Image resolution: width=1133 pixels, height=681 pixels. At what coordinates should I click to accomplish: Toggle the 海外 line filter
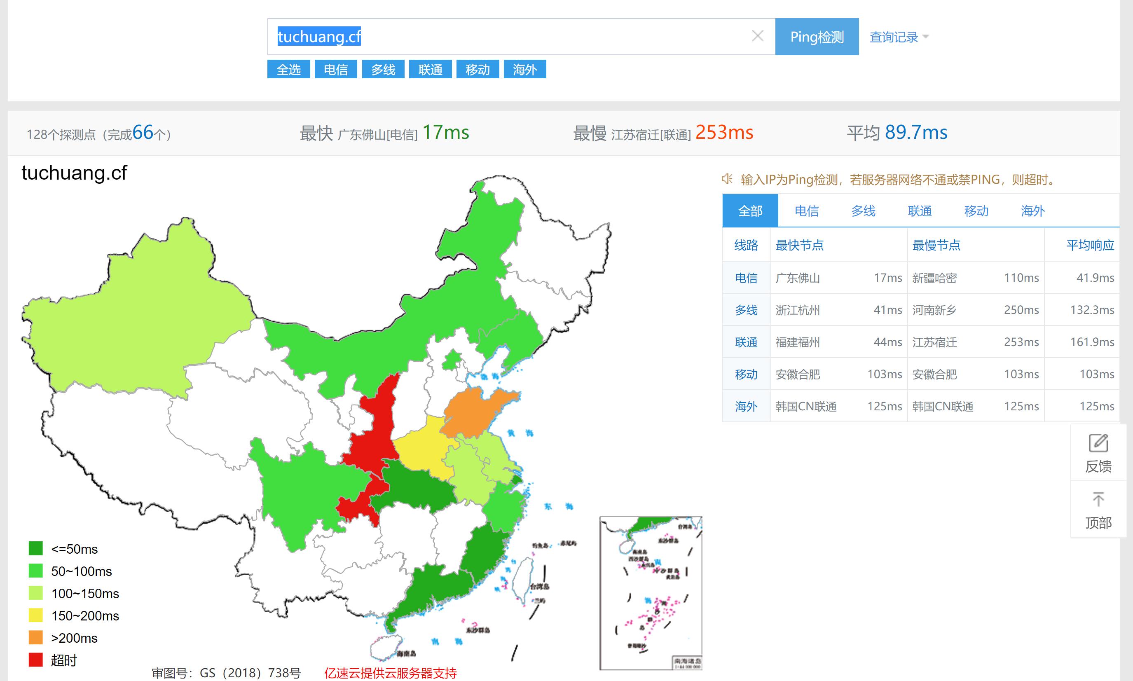click(x=524, y=70)
